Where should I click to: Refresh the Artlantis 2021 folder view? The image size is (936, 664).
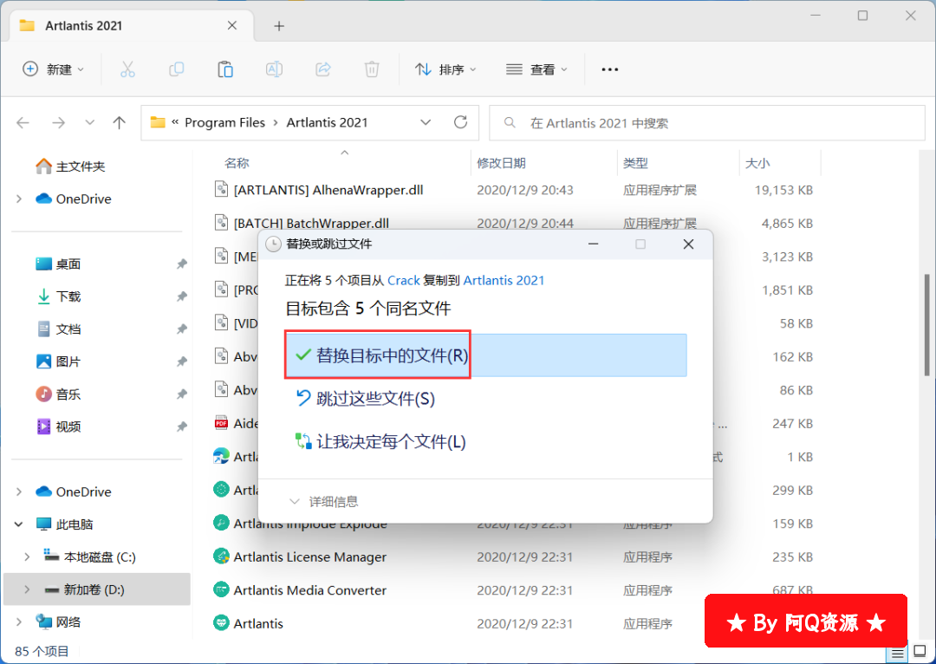[460, 122]
